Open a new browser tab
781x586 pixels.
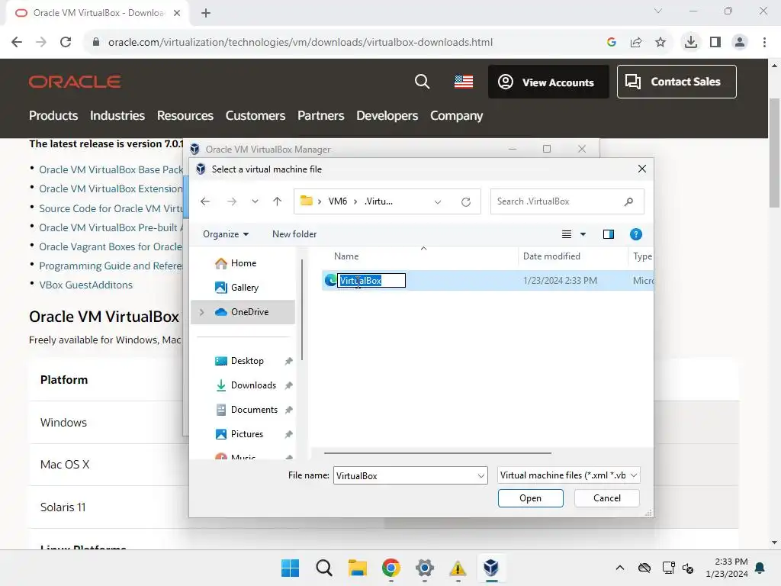pyautogui.click(x=206, y=13)
